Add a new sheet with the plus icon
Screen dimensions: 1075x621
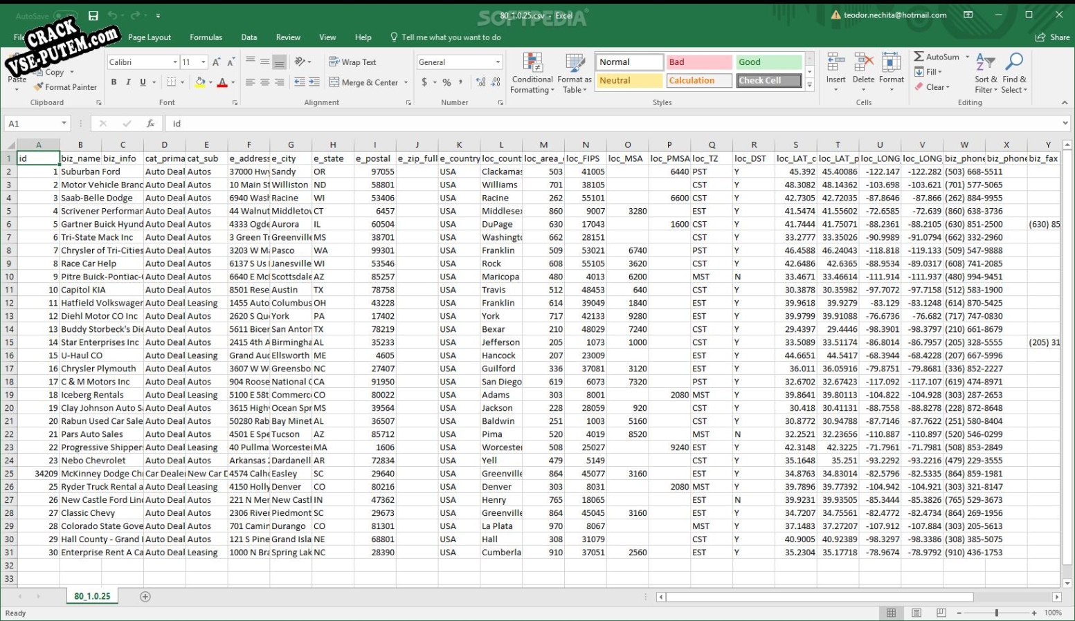tap(145, 596)
